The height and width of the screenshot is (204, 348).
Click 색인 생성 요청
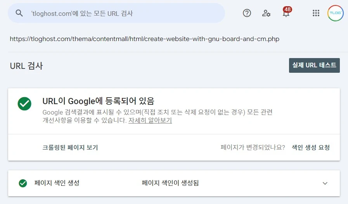point(311,147)
